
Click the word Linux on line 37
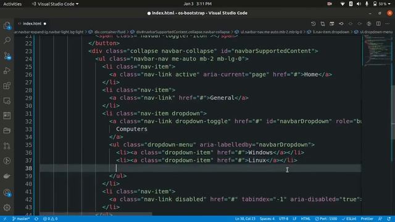tap(257, 160)
